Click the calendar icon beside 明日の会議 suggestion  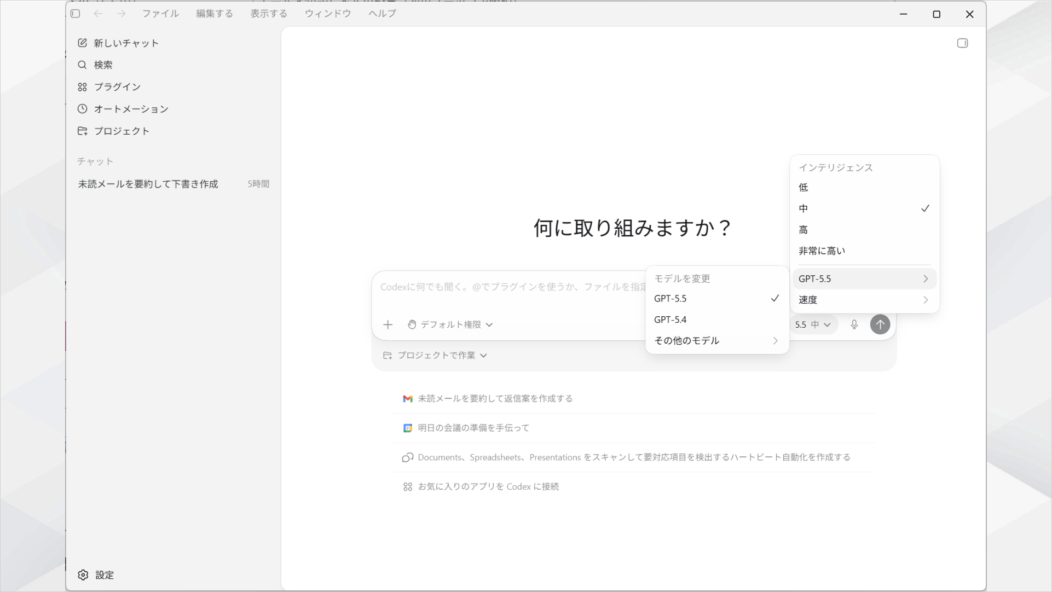[407, 428]
